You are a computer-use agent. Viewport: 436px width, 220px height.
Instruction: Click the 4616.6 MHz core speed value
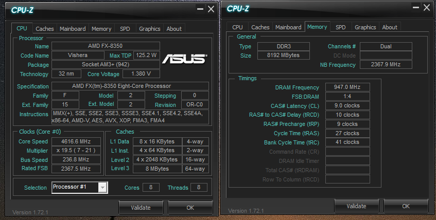pos(76,142)
